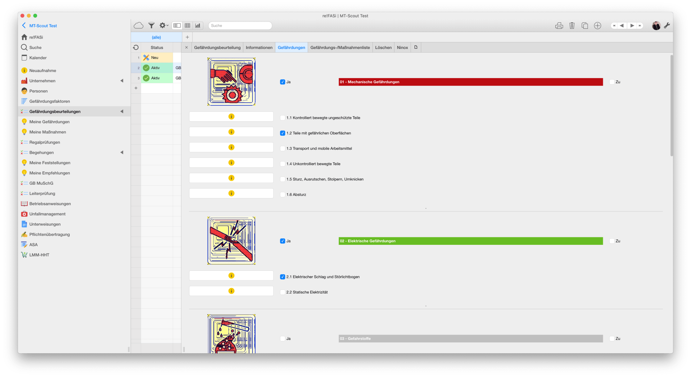Click info icon for 1.1 Kontrolliert bewegte Teile
Viewport: 691px width, 377px height.
pos(231,117)
